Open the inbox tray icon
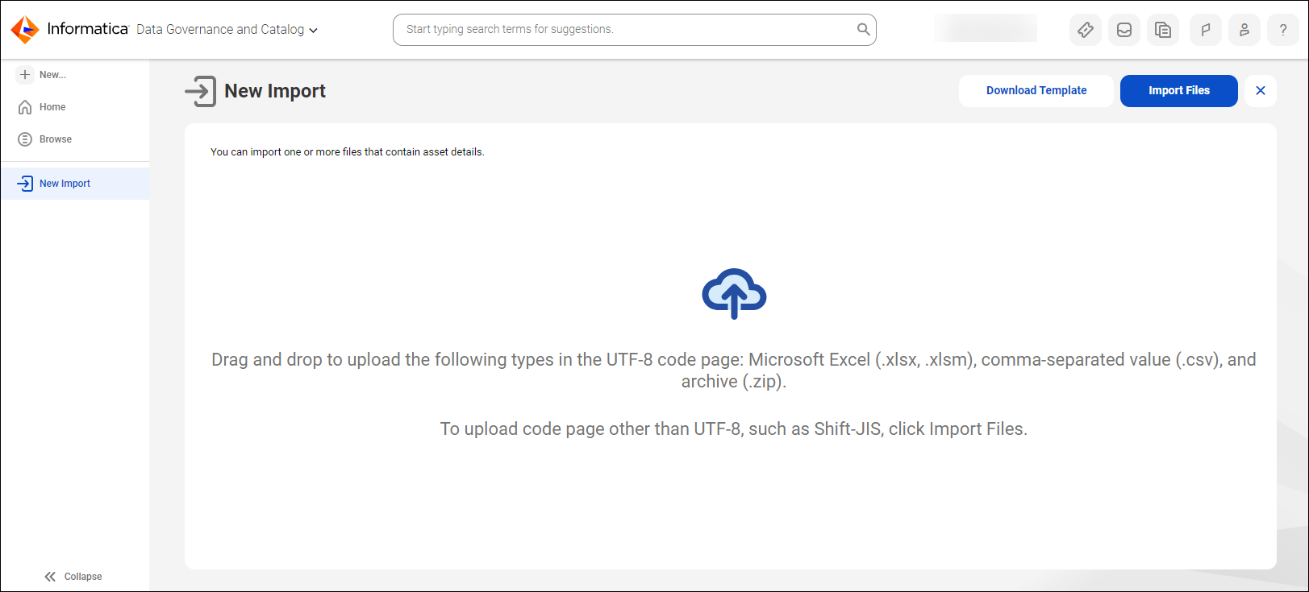Image resolution: width=1309 pixels, height=592 pixels. click(x=1124, y=30)
